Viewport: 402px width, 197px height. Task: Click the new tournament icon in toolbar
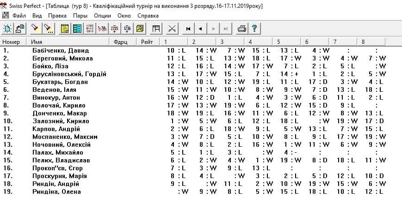click(7, 29)
